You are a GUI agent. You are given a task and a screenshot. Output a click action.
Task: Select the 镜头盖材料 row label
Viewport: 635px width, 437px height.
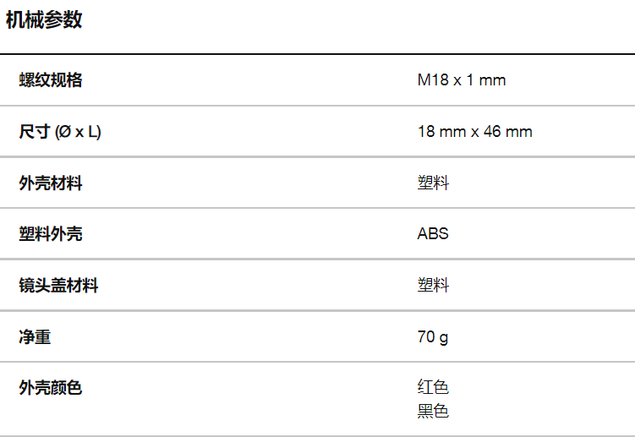click(x=58, y=286)
